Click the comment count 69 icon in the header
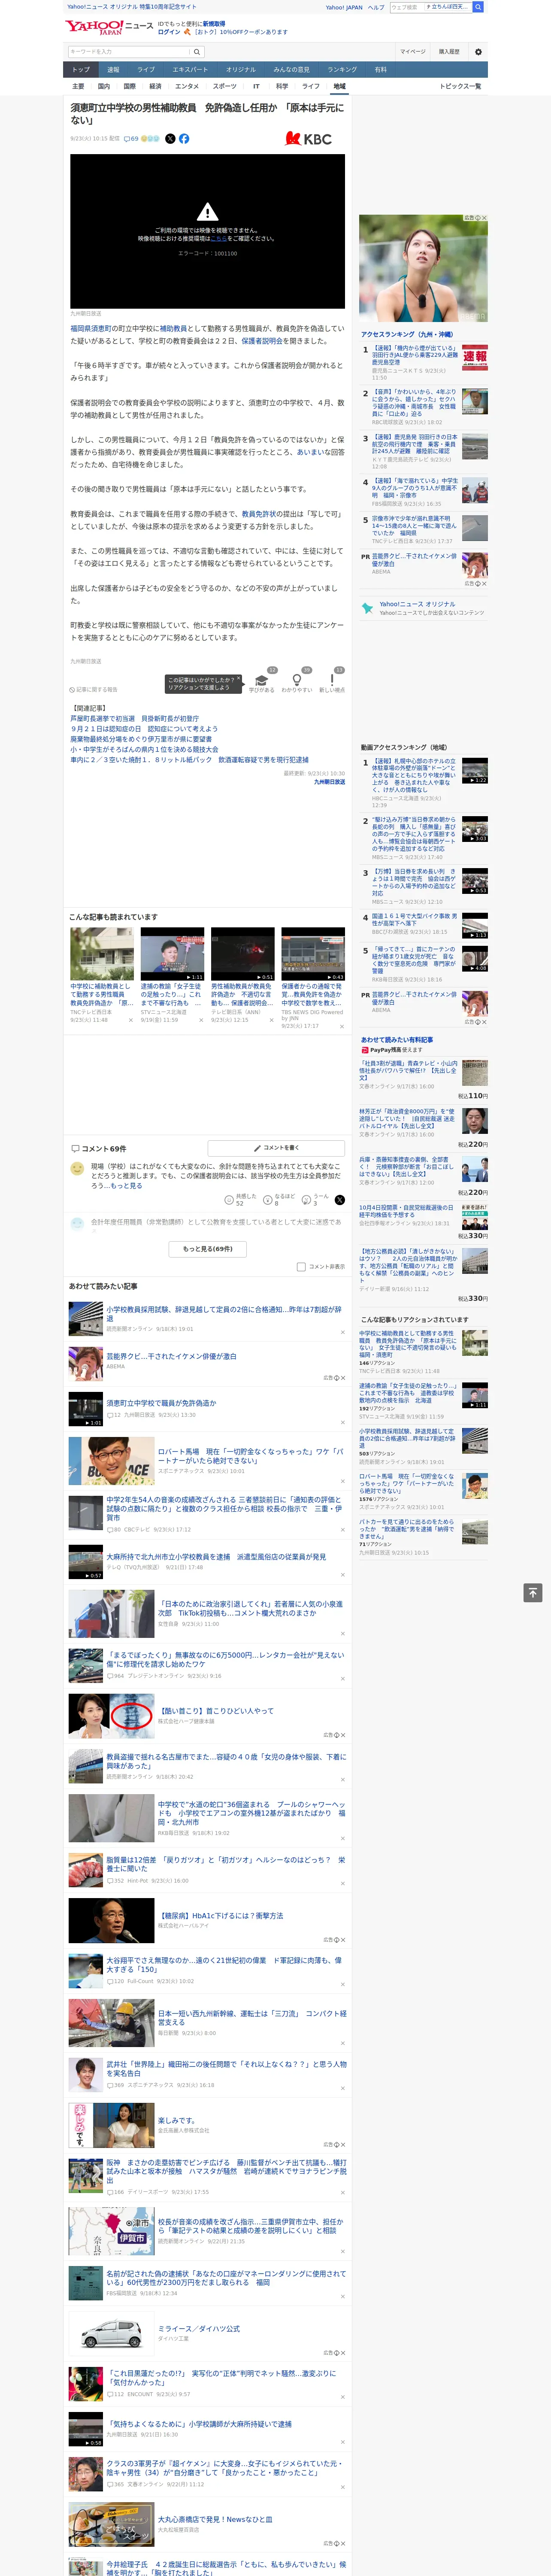Viewport: 551px width, 2576px height. pos(131,139)
